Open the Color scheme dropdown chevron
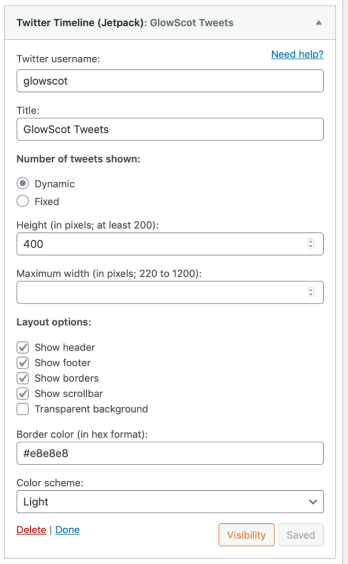Image resolution: width=348 pixels, height=564 pixels. [314, 502]
